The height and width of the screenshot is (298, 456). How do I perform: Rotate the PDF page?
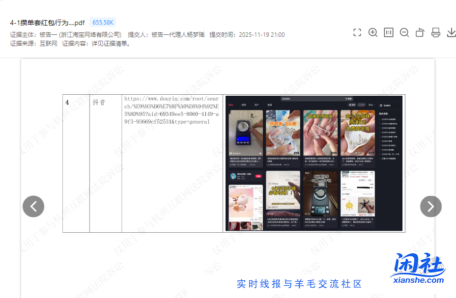420,32
